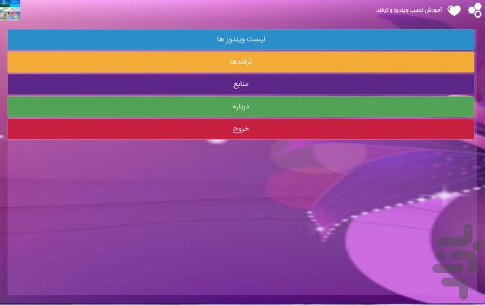Open the Windows thumbnail image in corner

click(x=10, y=10)
